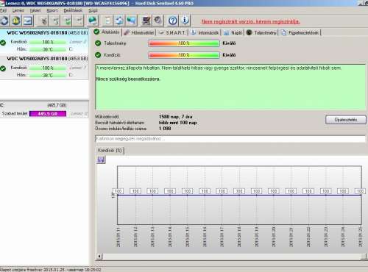Click the last 100 data label on the chart

[x=360, y=191]
